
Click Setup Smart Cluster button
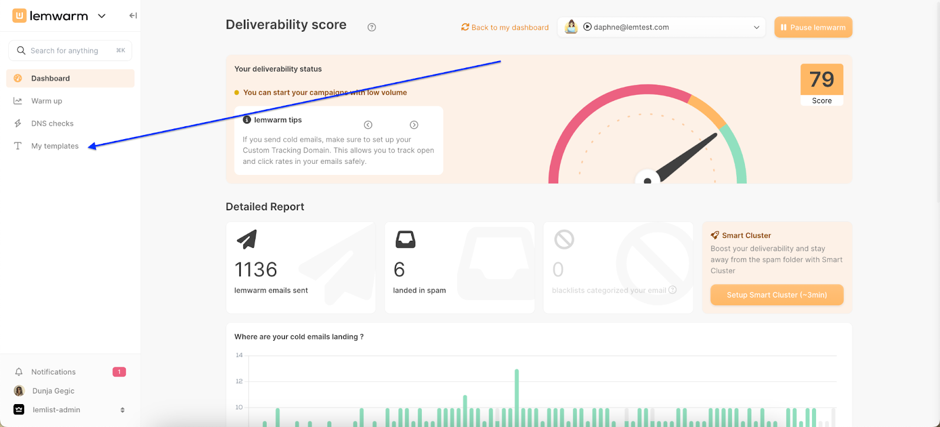tap(776, 295)
